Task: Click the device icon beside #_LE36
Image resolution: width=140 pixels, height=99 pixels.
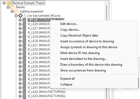Action: point(24,66)
